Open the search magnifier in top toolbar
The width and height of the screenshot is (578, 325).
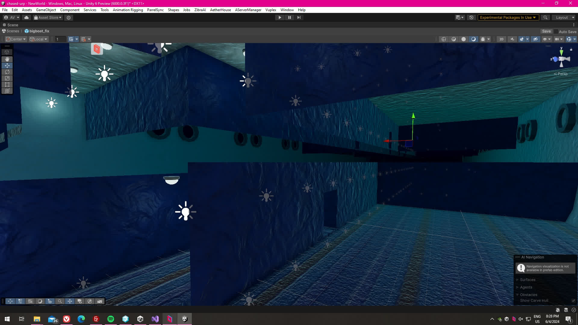[545, 17]
